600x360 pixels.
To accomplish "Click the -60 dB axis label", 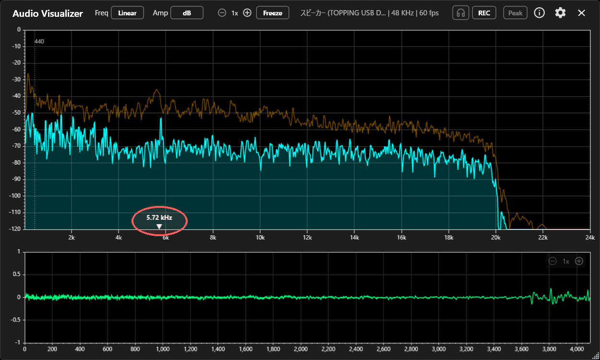I will (16, 129).
